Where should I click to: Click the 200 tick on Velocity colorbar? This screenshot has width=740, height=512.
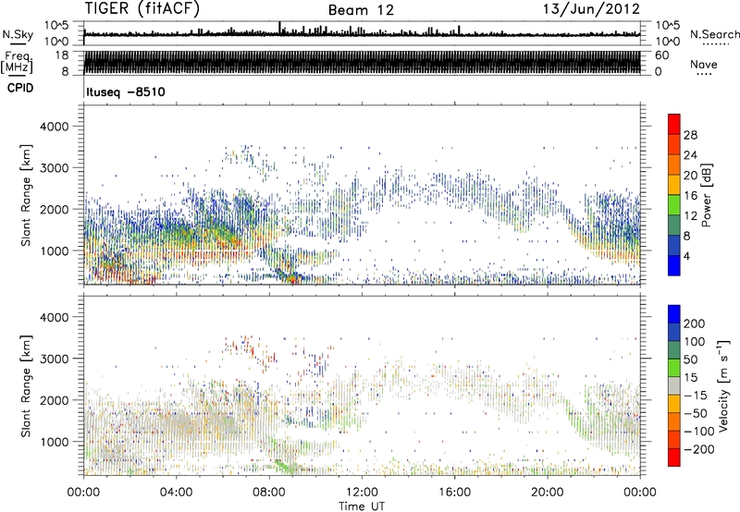pos(695,323)
